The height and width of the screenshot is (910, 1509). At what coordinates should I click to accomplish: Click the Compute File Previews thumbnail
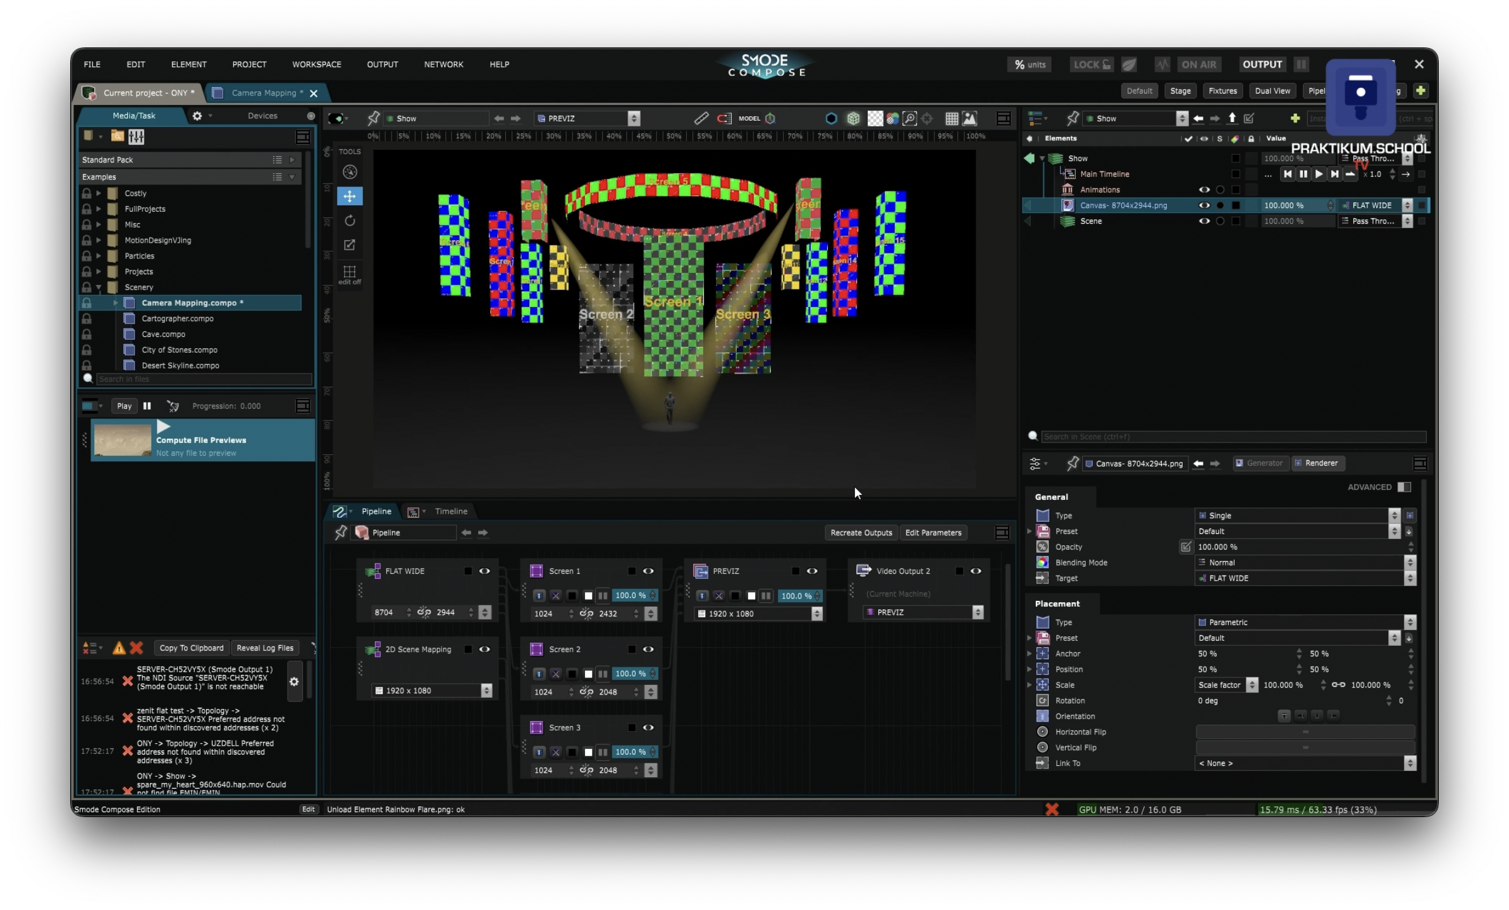coord(123,440)
